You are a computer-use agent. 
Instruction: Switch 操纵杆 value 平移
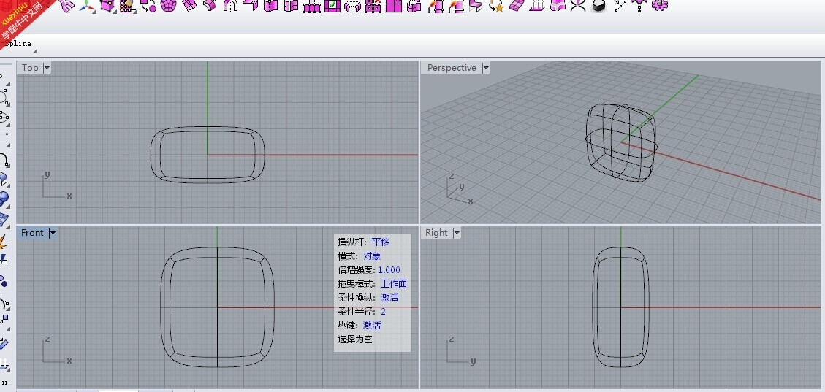click(x=380, y=242)
